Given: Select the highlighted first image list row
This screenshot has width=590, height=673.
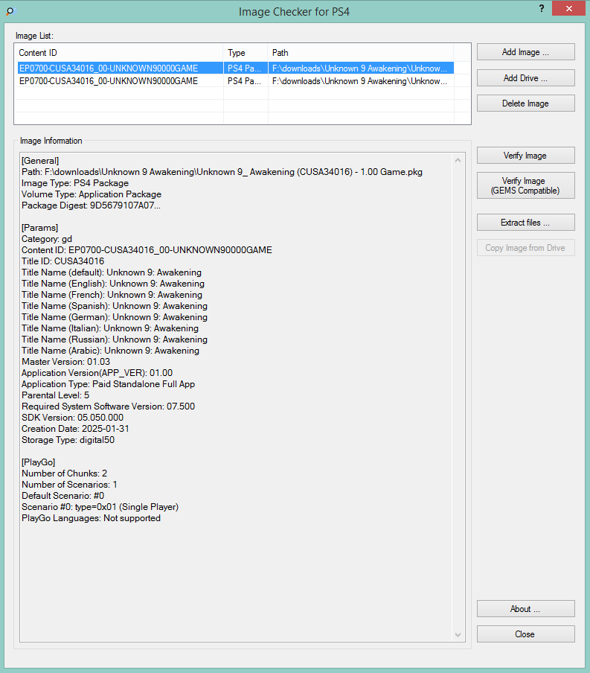Looking at the screenshot, I should (234, 68).
